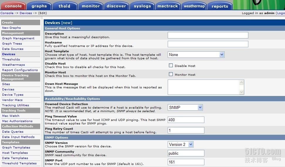This screenshot has height=167, width=285.
Task: Click the Down Host Message scroll down arrow
Action: pyautogui.click(x=241, y=92)
